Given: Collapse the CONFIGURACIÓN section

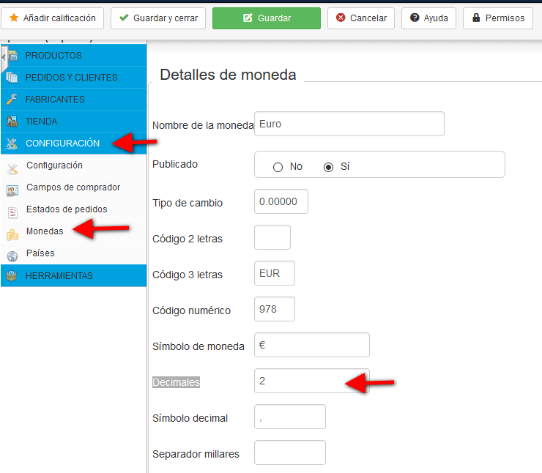Looking at the screenshot, I should (x=74, y=144).
